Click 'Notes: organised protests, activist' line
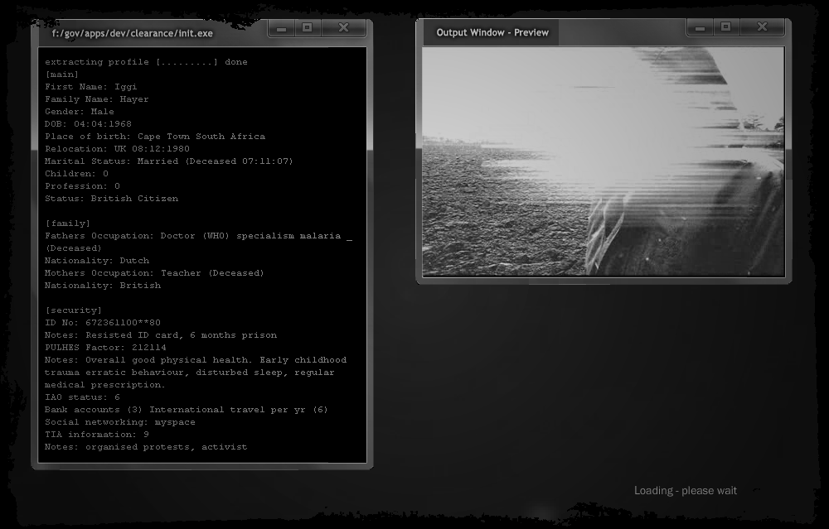This screenshot has width=829, height=529. (x=146, y=447)
